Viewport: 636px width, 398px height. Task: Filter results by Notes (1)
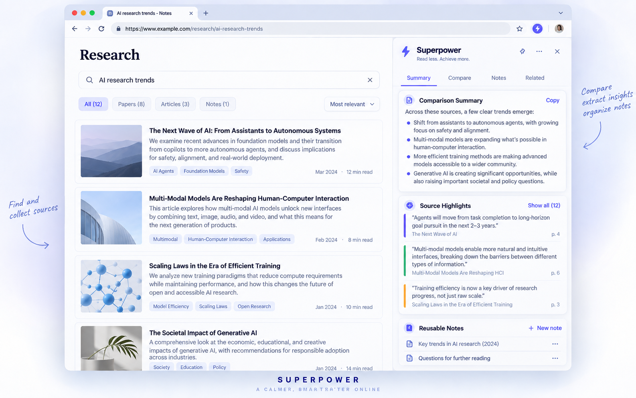[x=217, y=104]
